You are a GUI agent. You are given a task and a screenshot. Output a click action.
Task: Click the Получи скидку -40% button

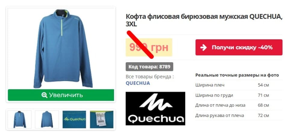tap(239, 48)
